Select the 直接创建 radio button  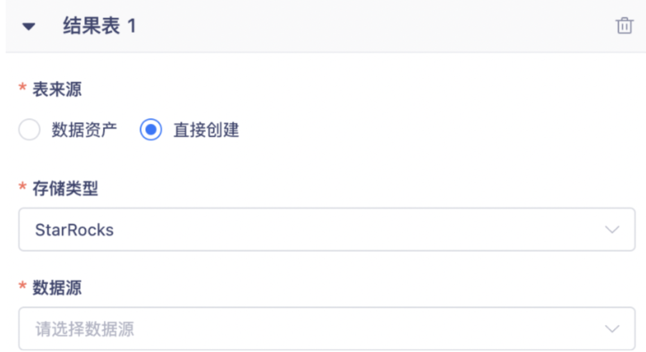151,129
